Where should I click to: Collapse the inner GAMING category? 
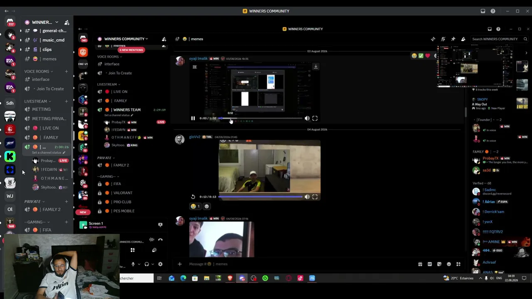108,176
